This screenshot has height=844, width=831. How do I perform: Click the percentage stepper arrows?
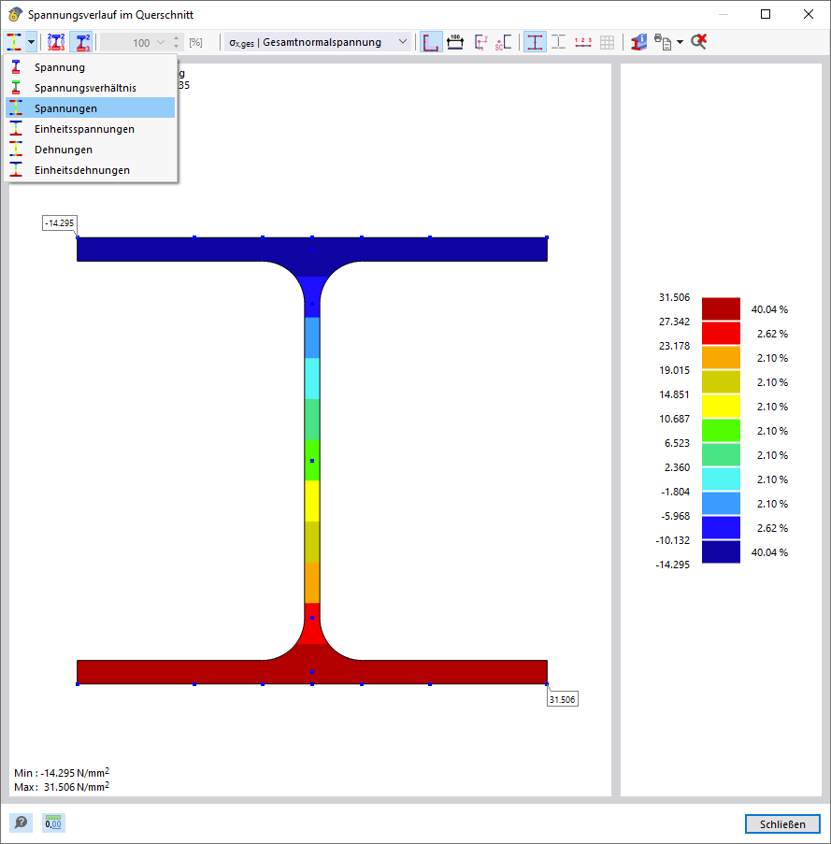click(x=177, y=42)
